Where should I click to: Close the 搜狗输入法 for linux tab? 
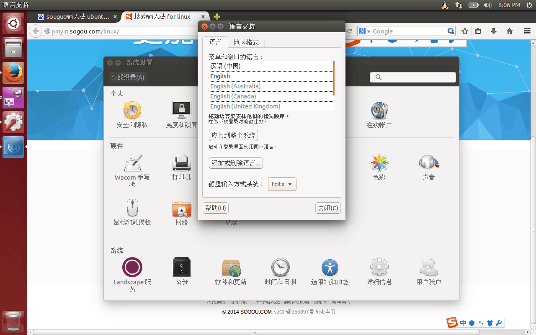coord(203,17)
